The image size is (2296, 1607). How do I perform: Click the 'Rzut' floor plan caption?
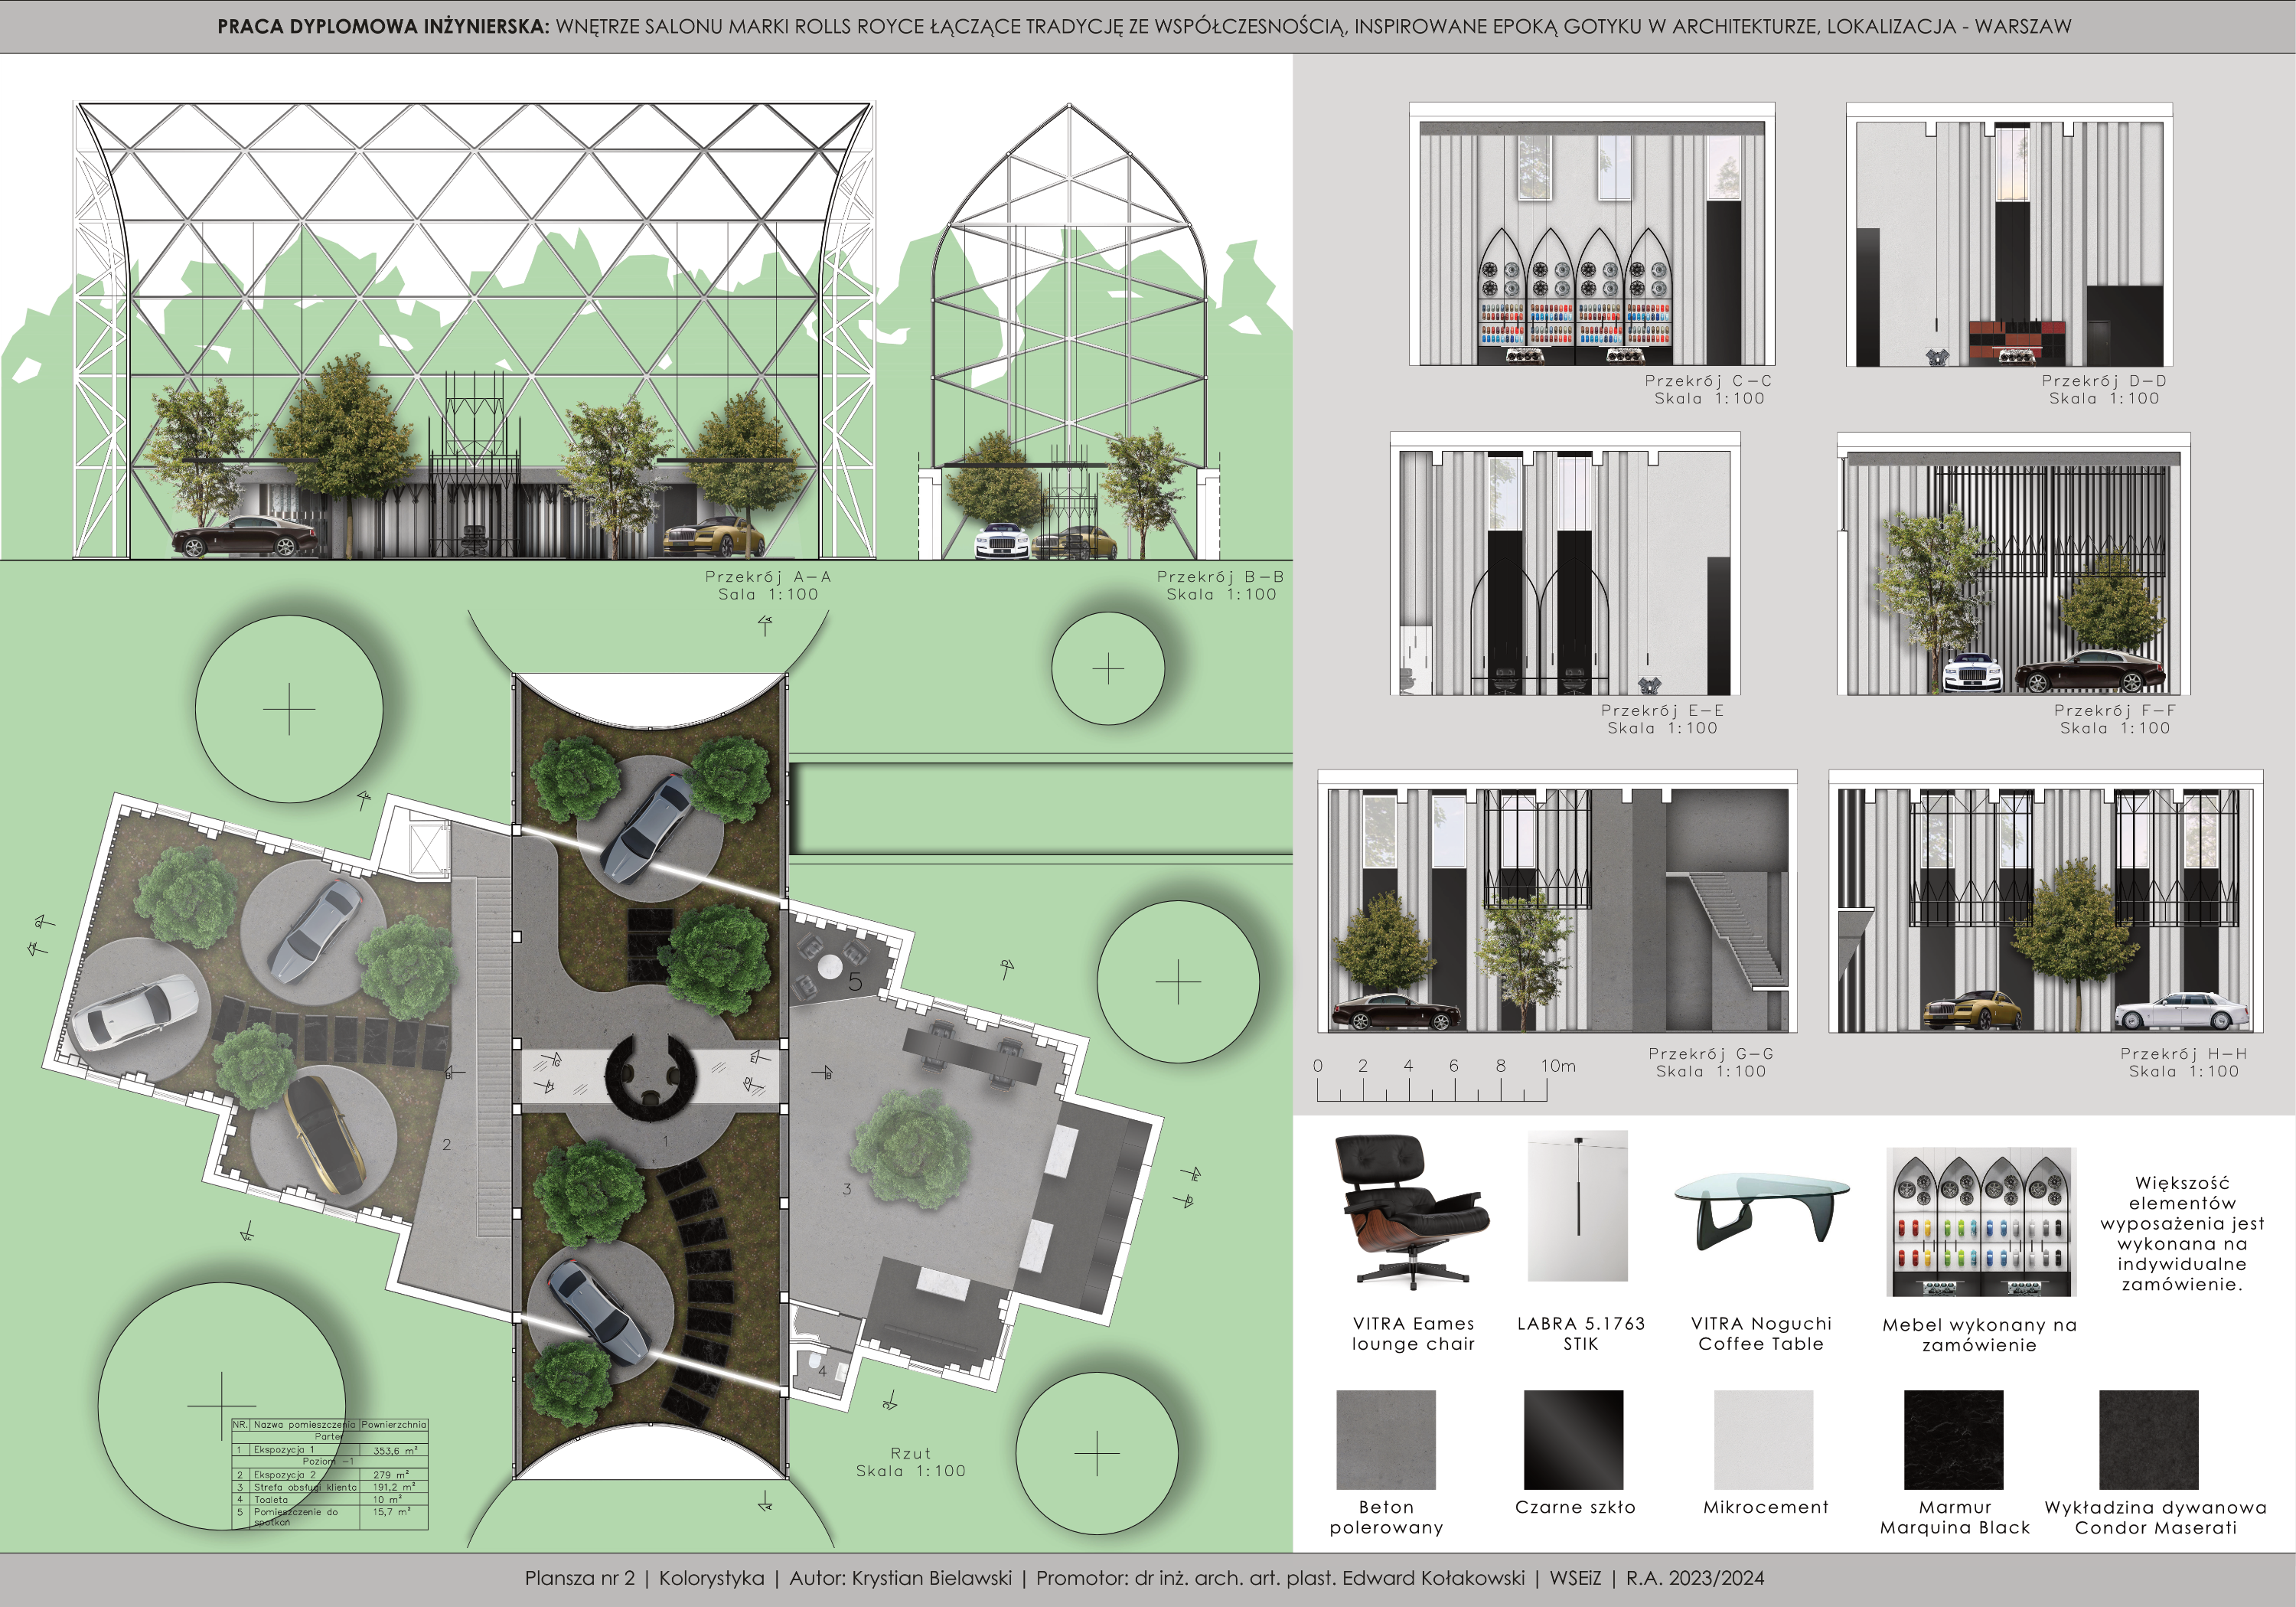click(x=911, y=1453)
